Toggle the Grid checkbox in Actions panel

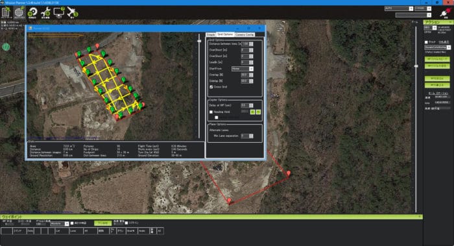click(426, 42)
